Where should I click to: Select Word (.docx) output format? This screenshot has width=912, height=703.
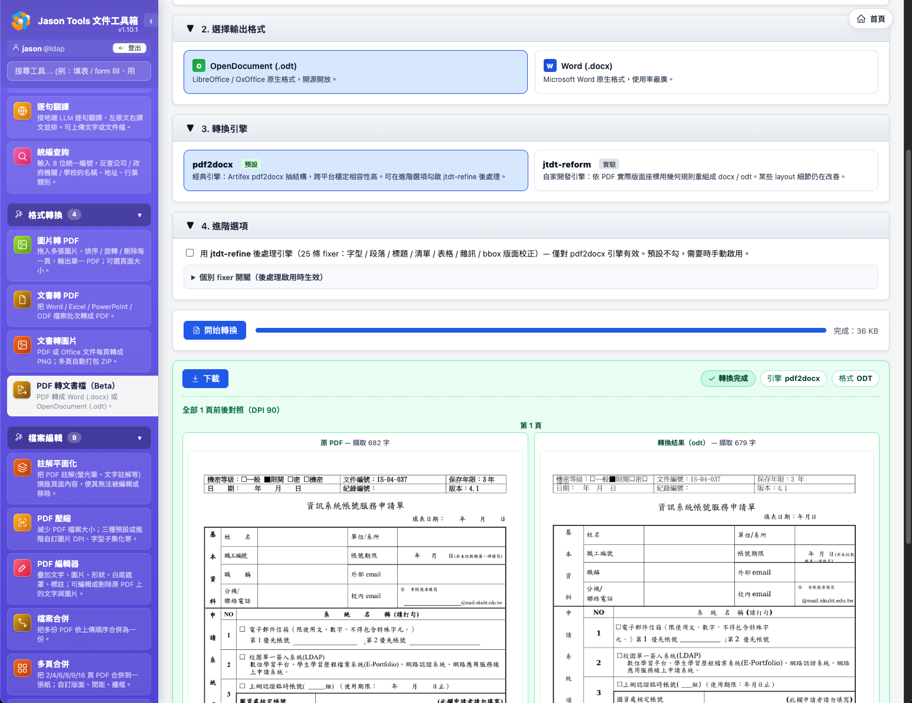[x=706, y=72]
